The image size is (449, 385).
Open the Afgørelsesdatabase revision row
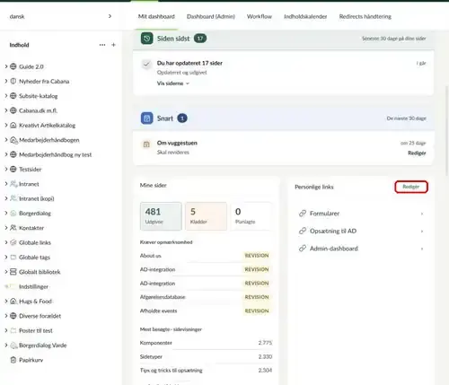[205, 297]
